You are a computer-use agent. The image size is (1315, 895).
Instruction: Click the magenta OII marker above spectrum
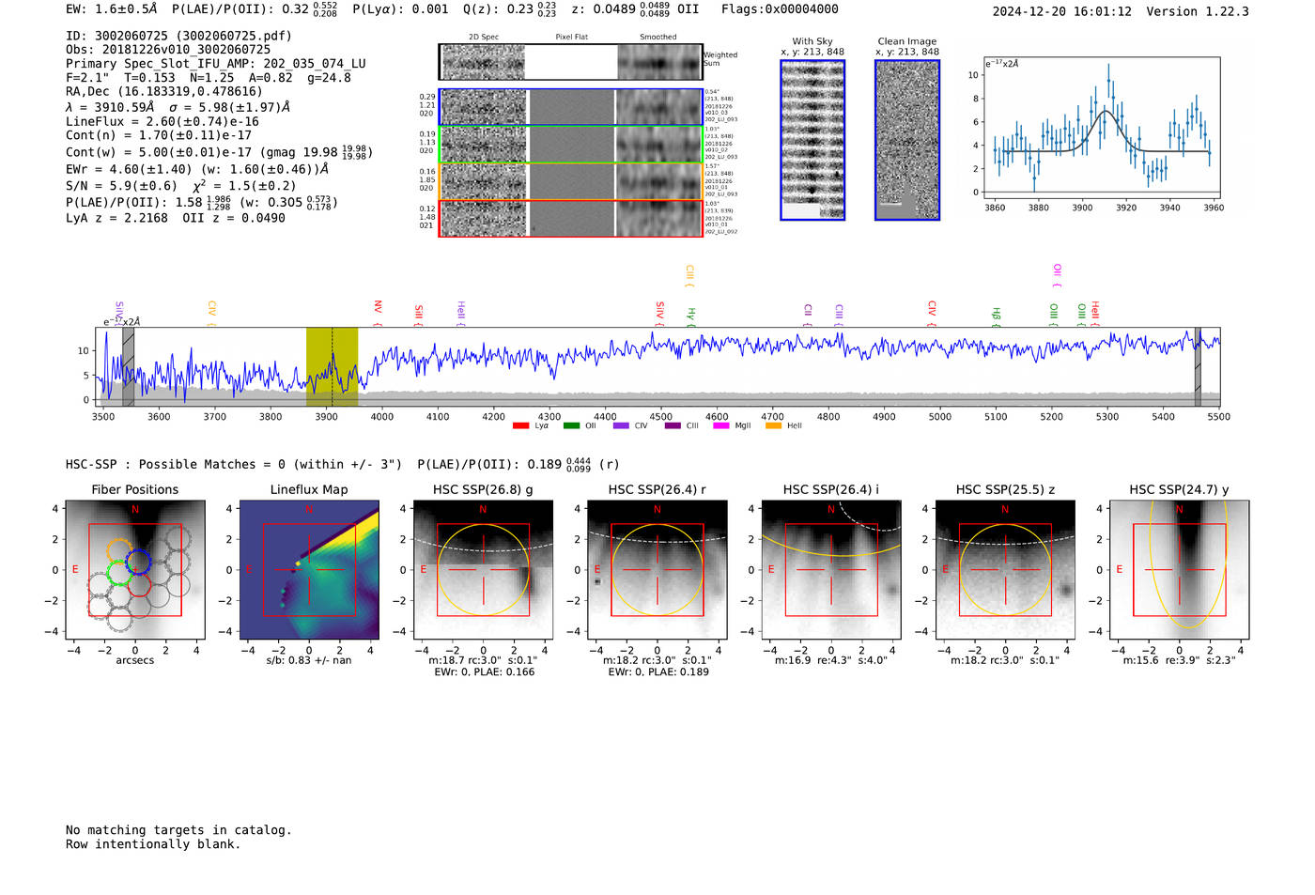[x=1058, y=276]
